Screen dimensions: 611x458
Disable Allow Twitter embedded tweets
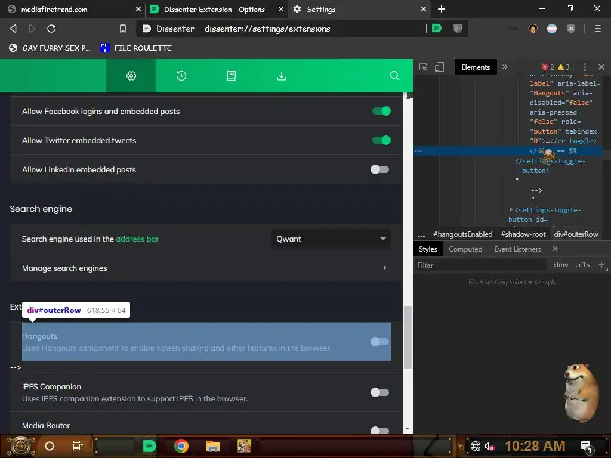[381, 140]
